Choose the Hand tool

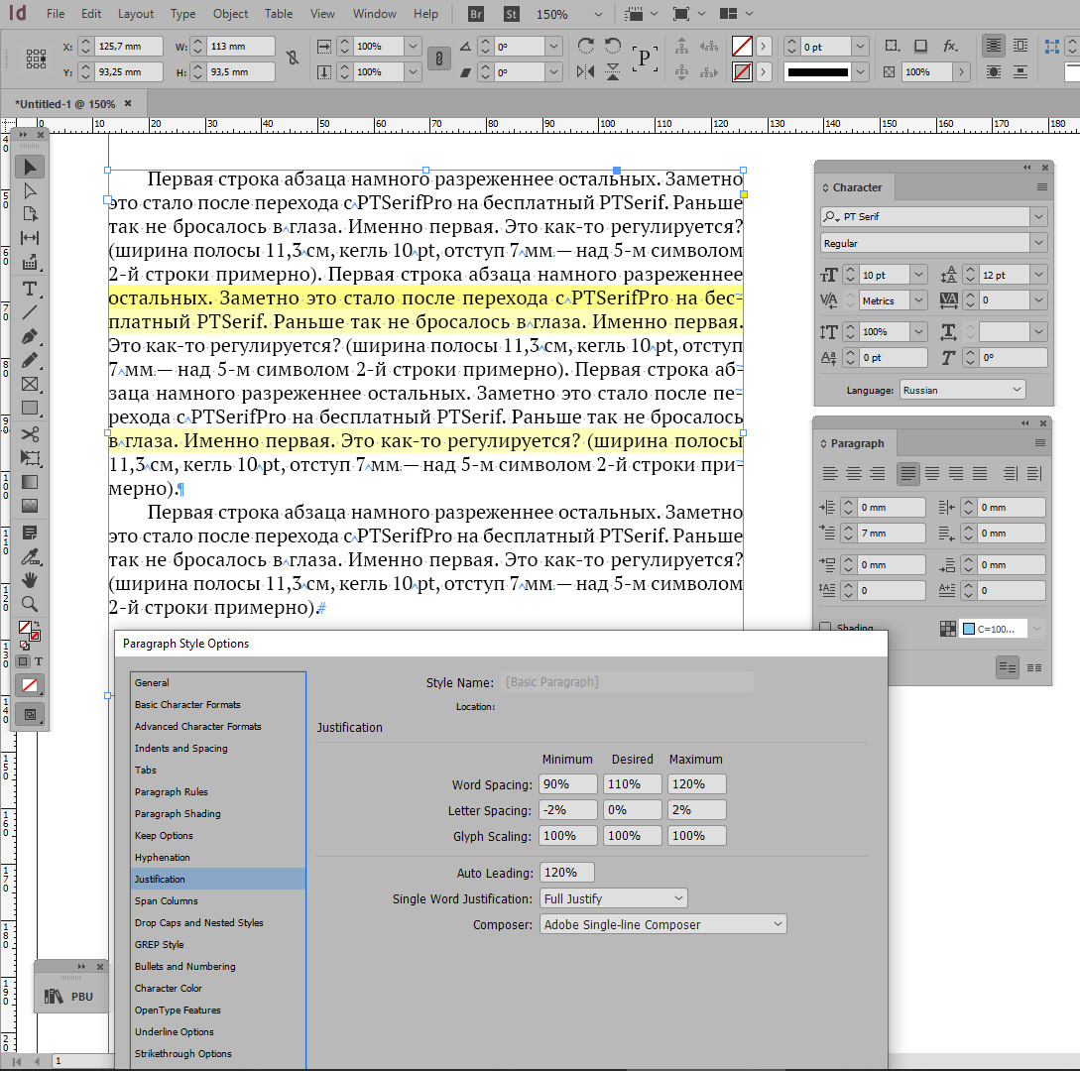(x=30, y=579)
